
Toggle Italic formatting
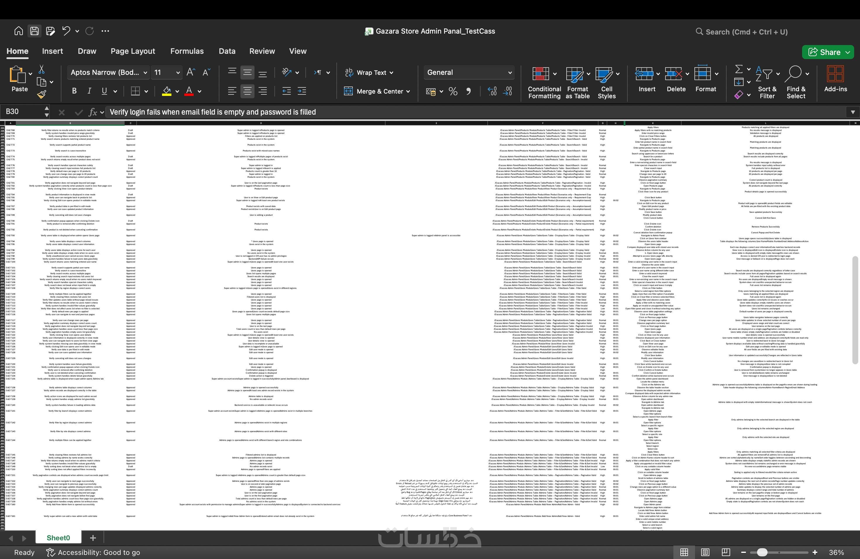click(x=89, y=91)
